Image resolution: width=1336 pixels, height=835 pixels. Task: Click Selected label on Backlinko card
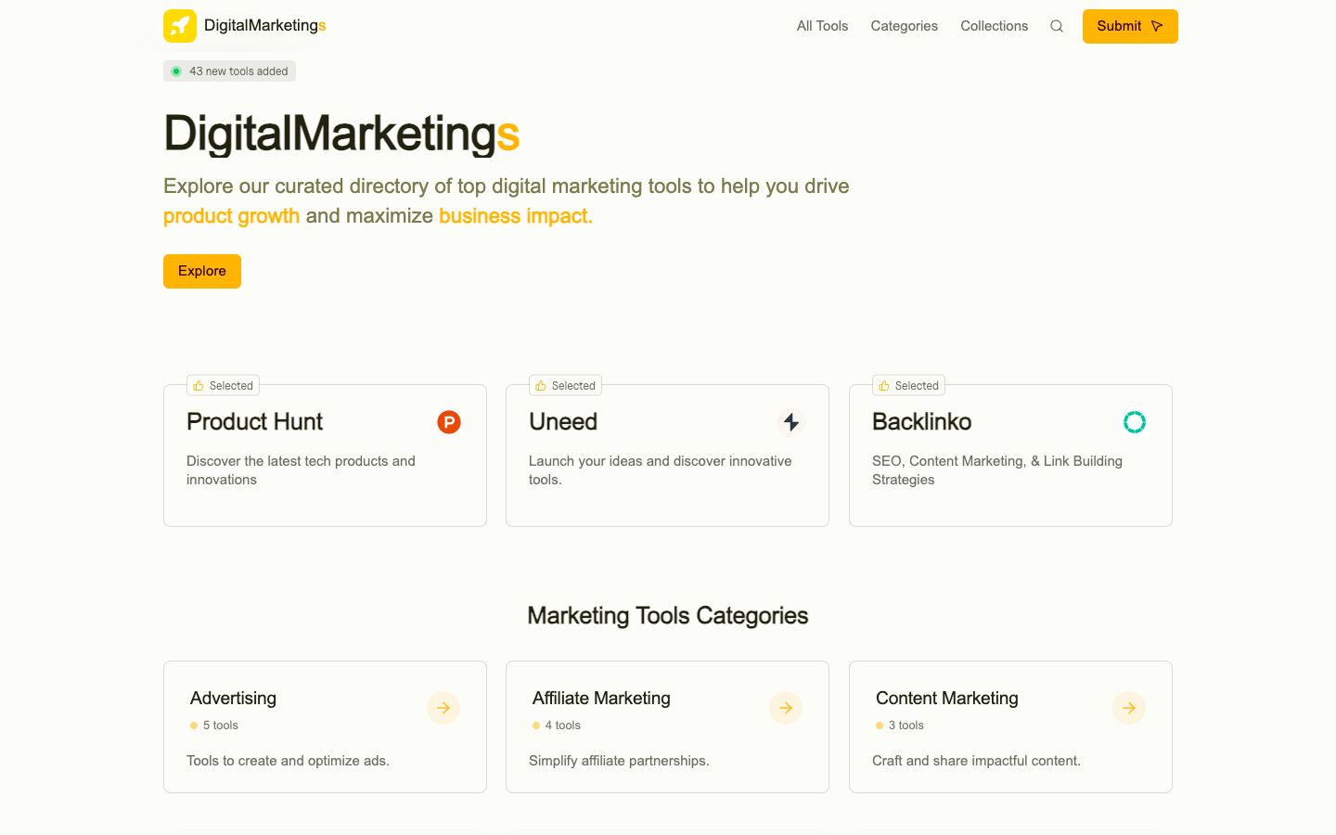917,386
